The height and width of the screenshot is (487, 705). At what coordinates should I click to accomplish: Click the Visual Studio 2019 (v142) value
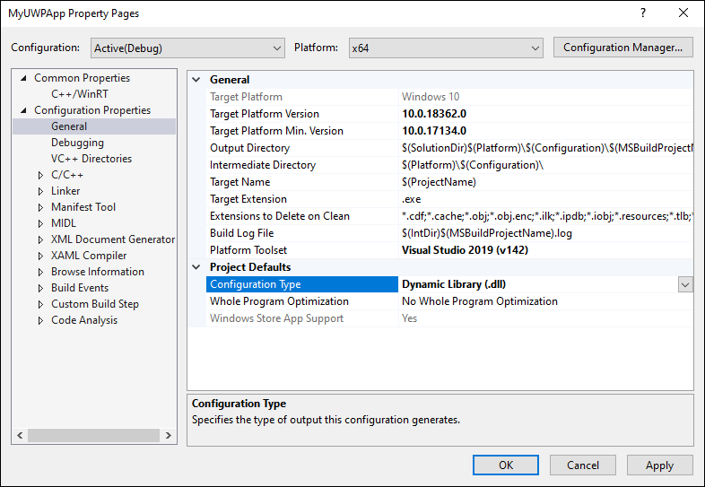(x=465, y=250)
